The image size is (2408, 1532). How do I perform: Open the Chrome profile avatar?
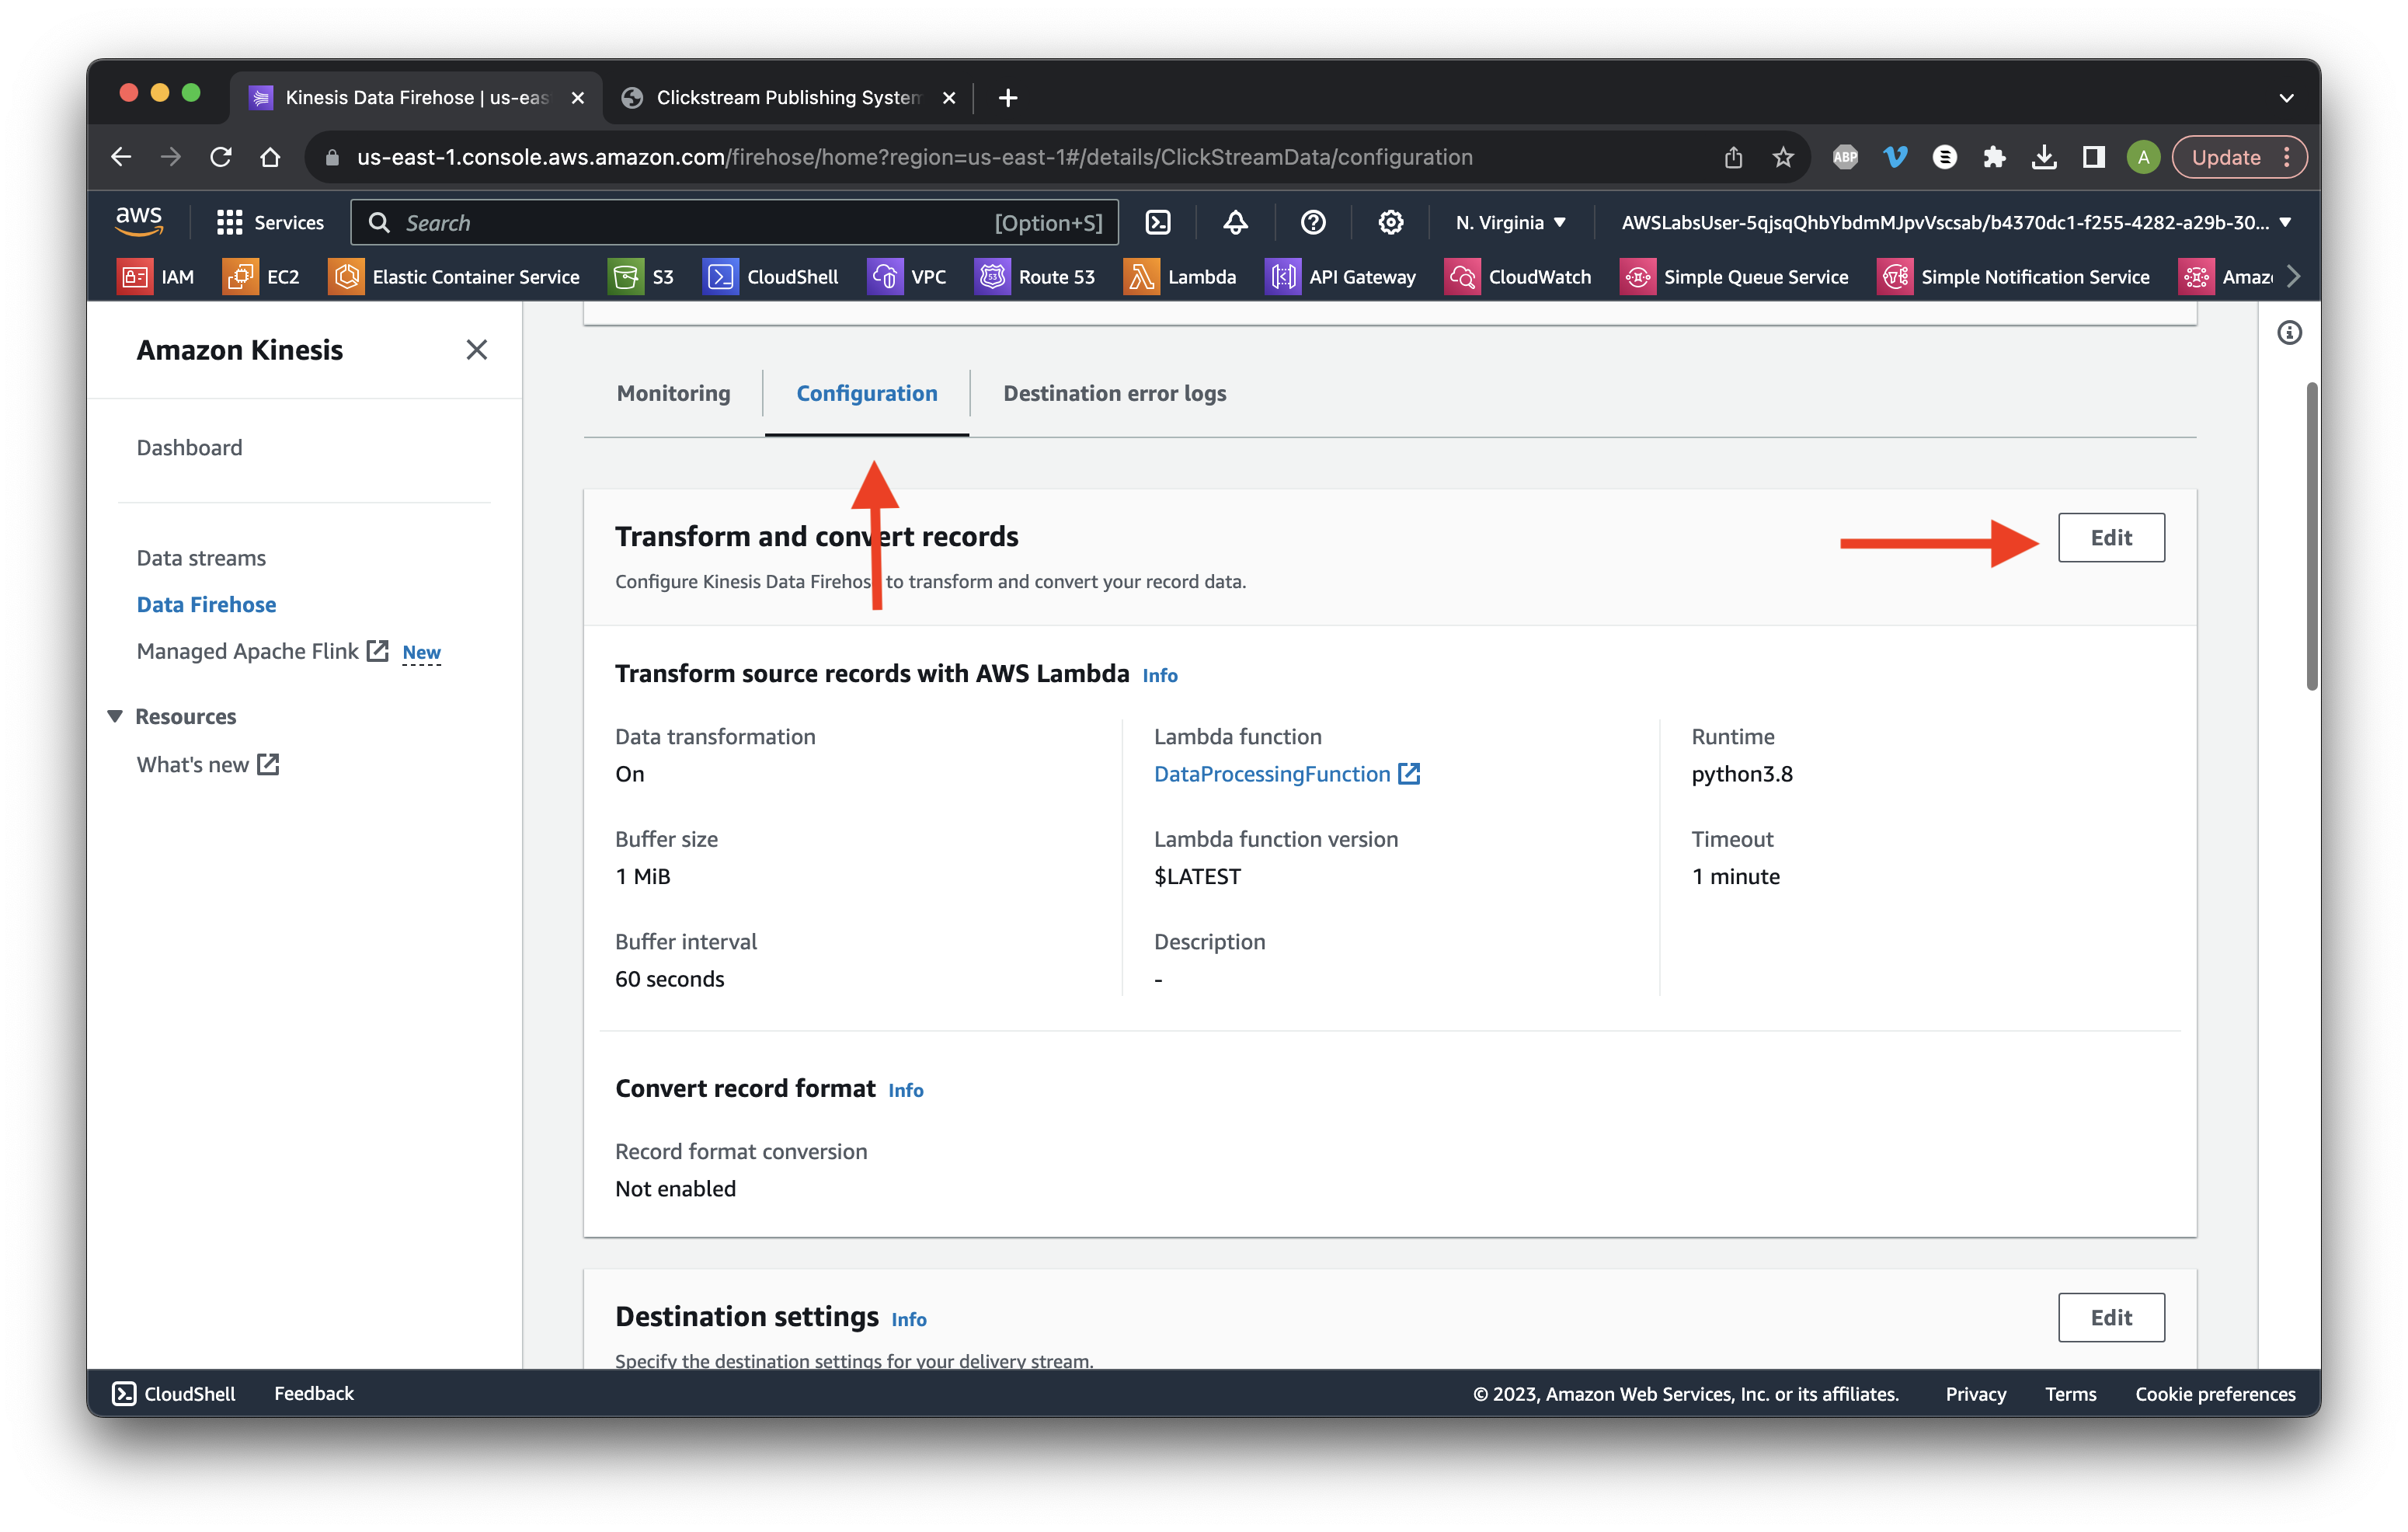point(2143,157)
